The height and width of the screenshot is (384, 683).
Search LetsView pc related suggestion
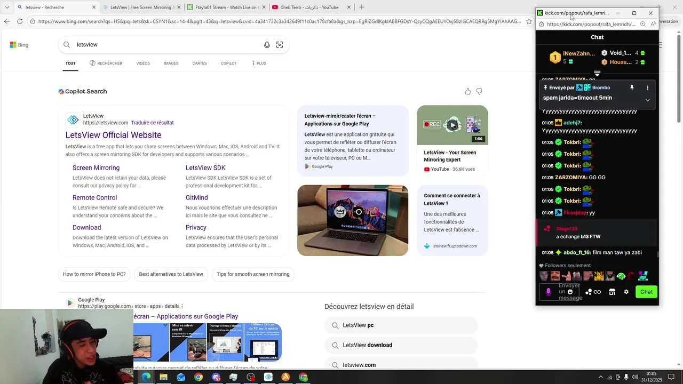[x=401, y=325]
